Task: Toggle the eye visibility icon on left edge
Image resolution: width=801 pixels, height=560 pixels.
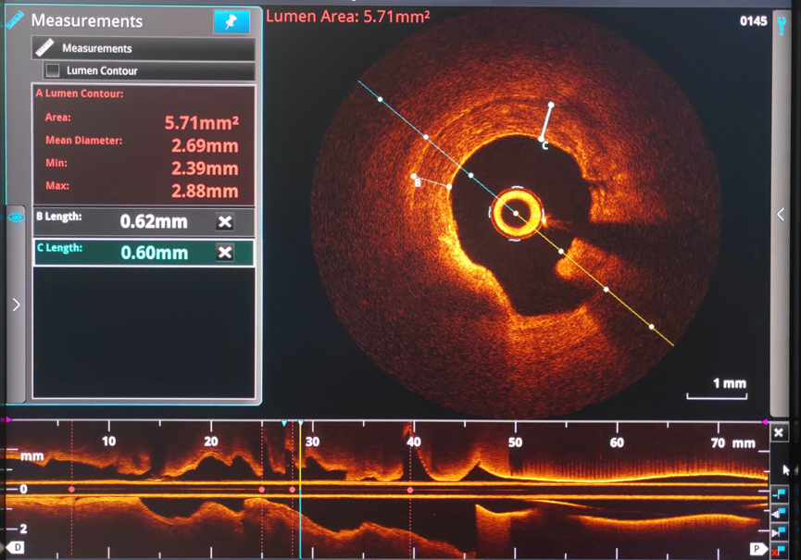Action: pos(14,216)
